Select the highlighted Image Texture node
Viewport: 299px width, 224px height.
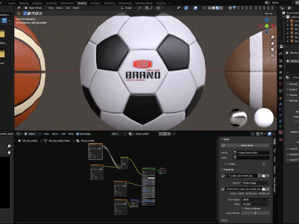(95, 152)
